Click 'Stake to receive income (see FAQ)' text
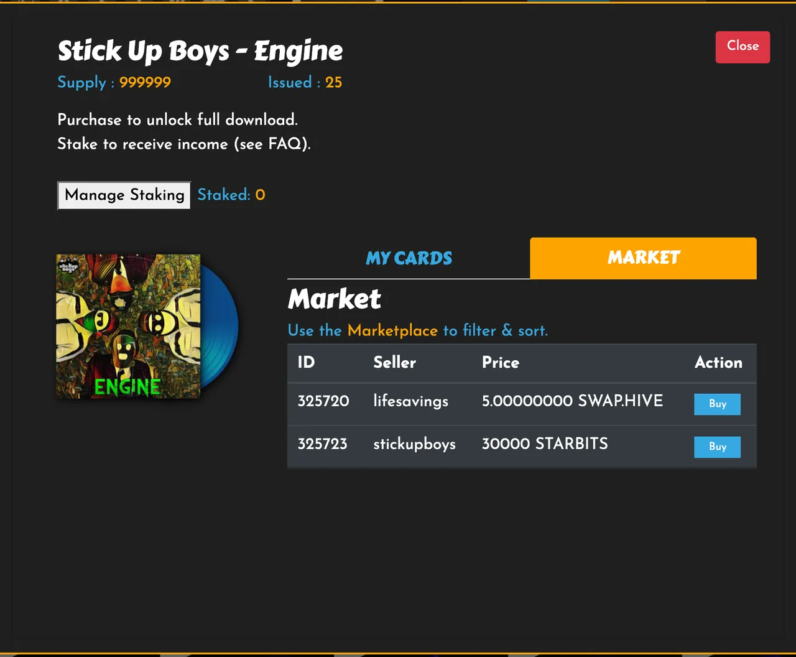The image size is (796, 657). point(184,144)
